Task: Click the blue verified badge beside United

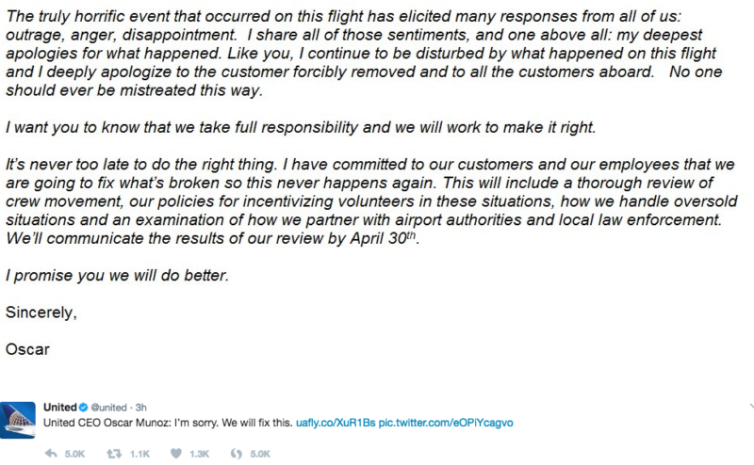Action: pos(83,407)
